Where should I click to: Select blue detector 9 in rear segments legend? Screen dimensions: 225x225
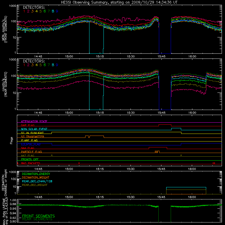pos(57,65)
